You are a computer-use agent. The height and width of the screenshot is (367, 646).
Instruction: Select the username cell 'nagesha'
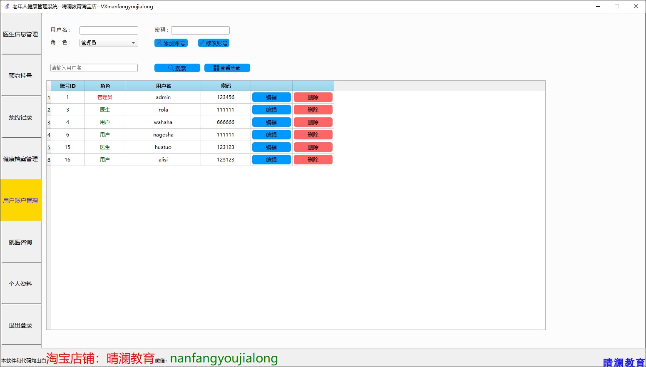click(163, 135)
